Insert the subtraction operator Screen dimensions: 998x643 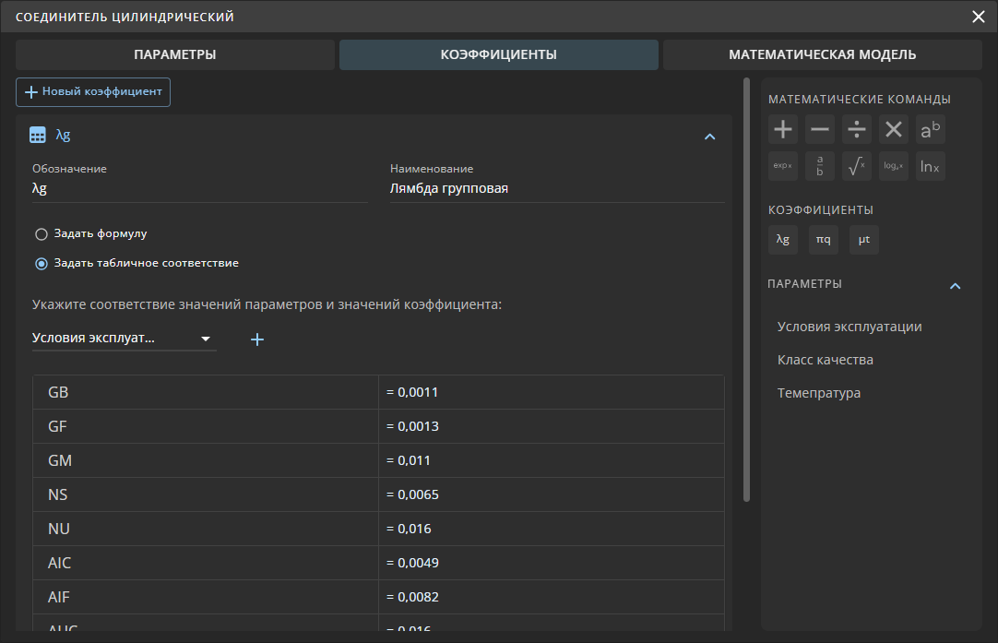point(820,129)
